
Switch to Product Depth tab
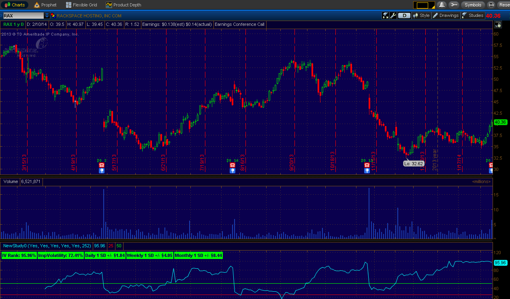(x=124, y=5)
